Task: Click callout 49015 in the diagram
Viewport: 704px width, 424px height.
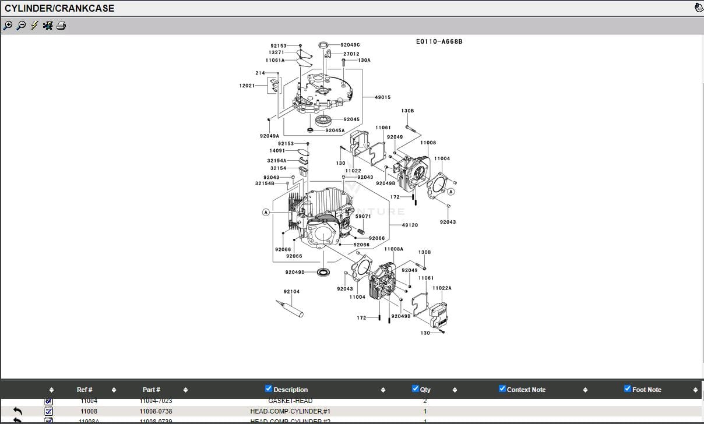Action: point(382,97)
